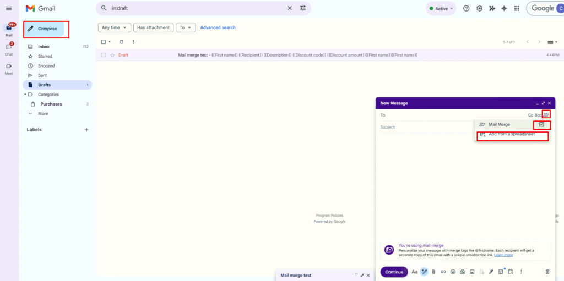Select Add from a spreadsheet option
The image size is (564, 281).
(511, 134)
